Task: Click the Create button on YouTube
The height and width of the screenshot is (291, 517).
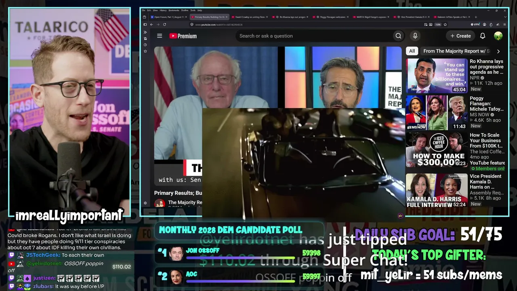Action: tap(460, 36)
